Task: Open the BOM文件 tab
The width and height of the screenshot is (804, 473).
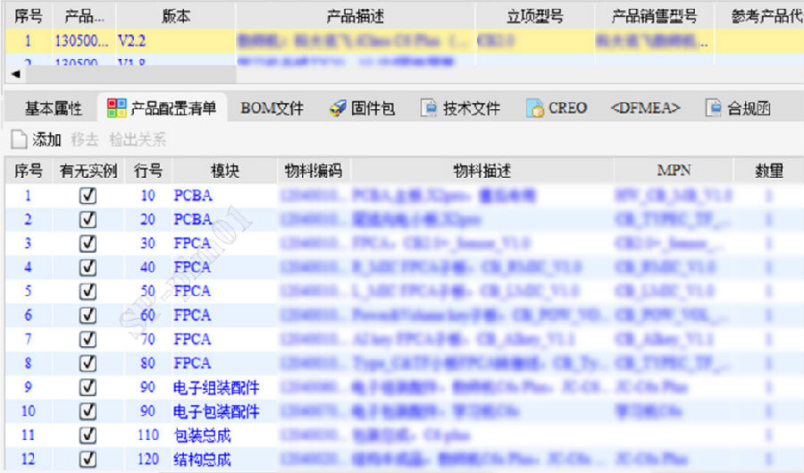Action: (x=272, y=108)
